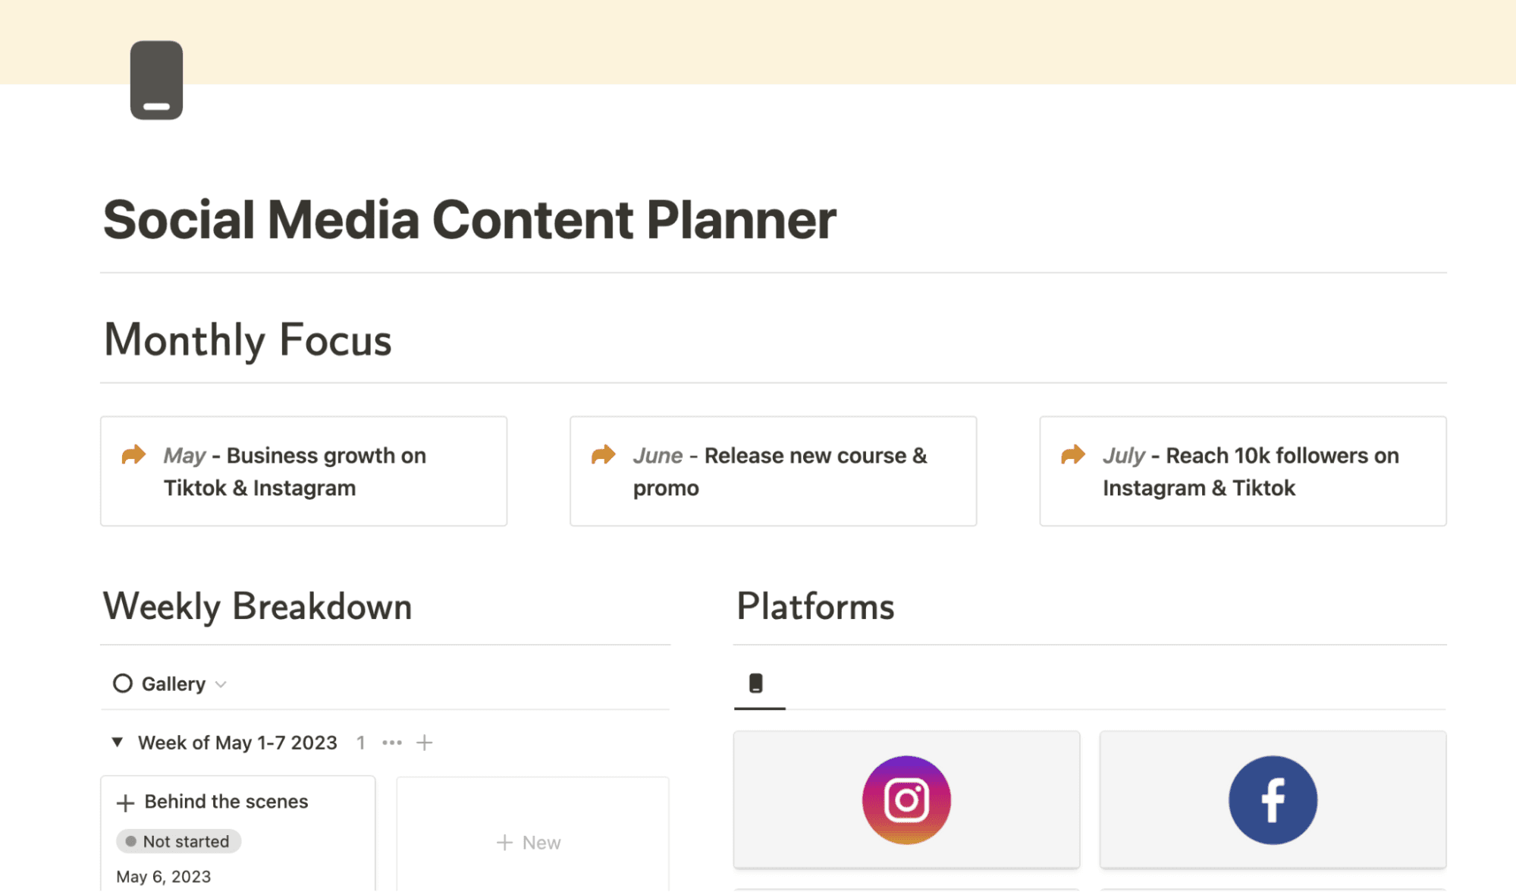This screenshot has height=892, width=1516.
Task: Click the orange arrow icon beside May
Action: click(133, 454)
